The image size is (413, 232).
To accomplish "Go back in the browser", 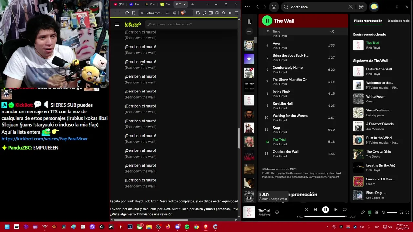I will (114, 13).
